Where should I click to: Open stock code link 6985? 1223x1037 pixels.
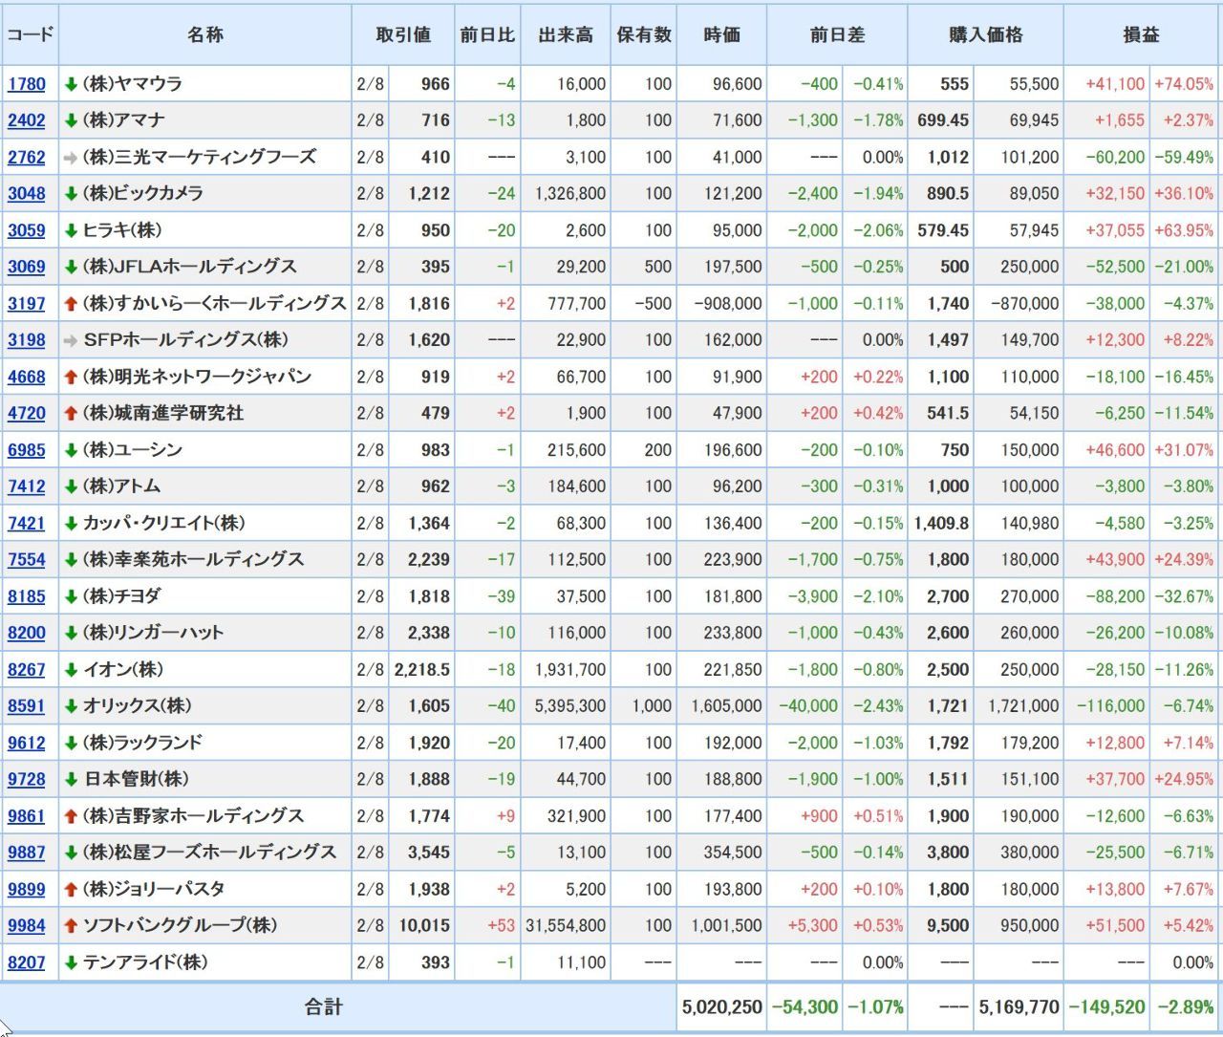[x=27, y=450]
